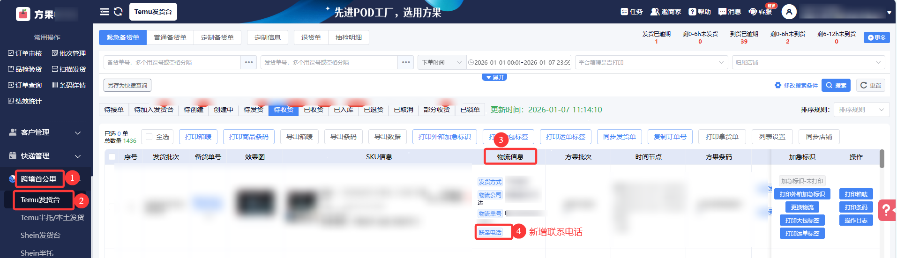Click the 列表设置 button
The width and height of the screenshot is (897, 258).
[772, 137]
